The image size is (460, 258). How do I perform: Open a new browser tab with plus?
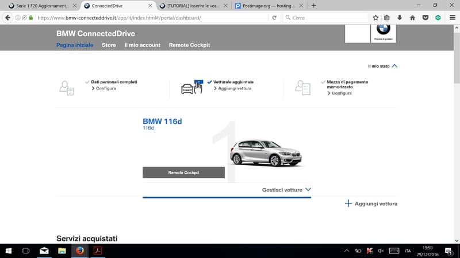pyautogui.click(x=313, y=6)
